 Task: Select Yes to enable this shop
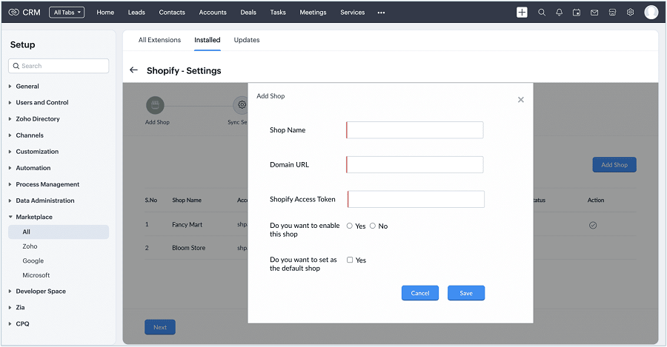click(350, 226)
